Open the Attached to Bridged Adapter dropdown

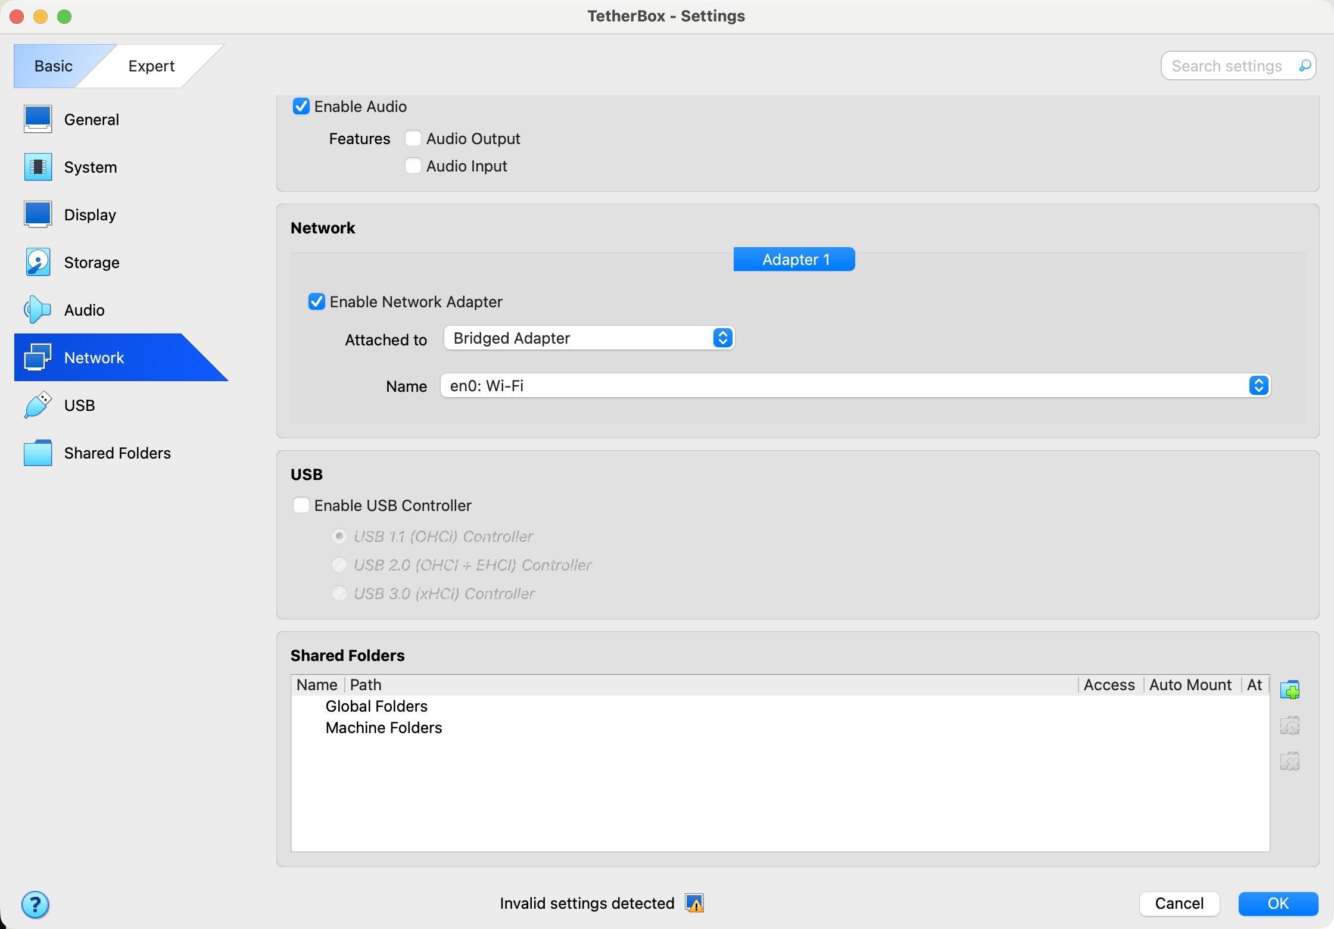589,338
